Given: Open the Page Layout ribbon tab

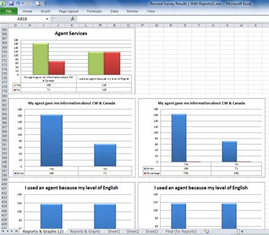Looking at the screenshot, I should click(69, 11).
